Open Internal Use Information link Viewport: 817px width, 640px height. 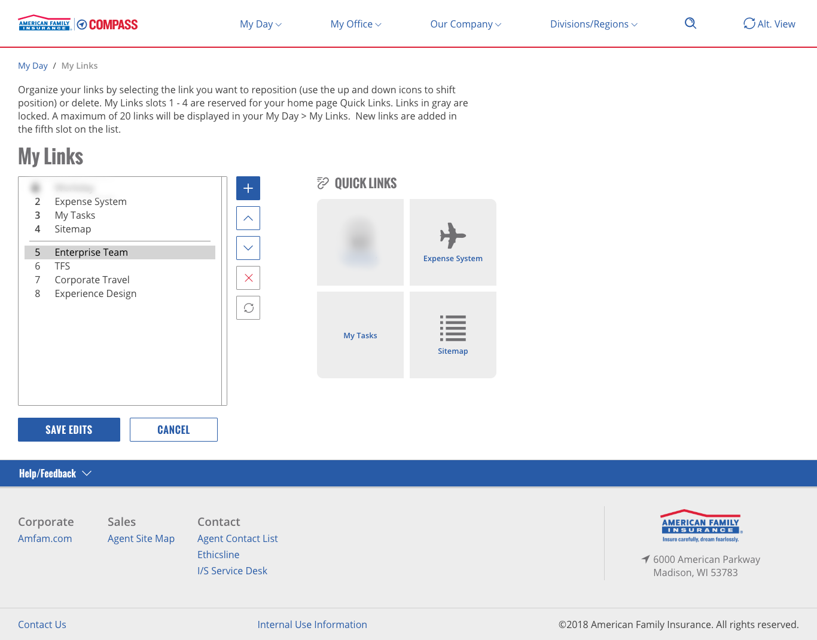pos(312,624)
